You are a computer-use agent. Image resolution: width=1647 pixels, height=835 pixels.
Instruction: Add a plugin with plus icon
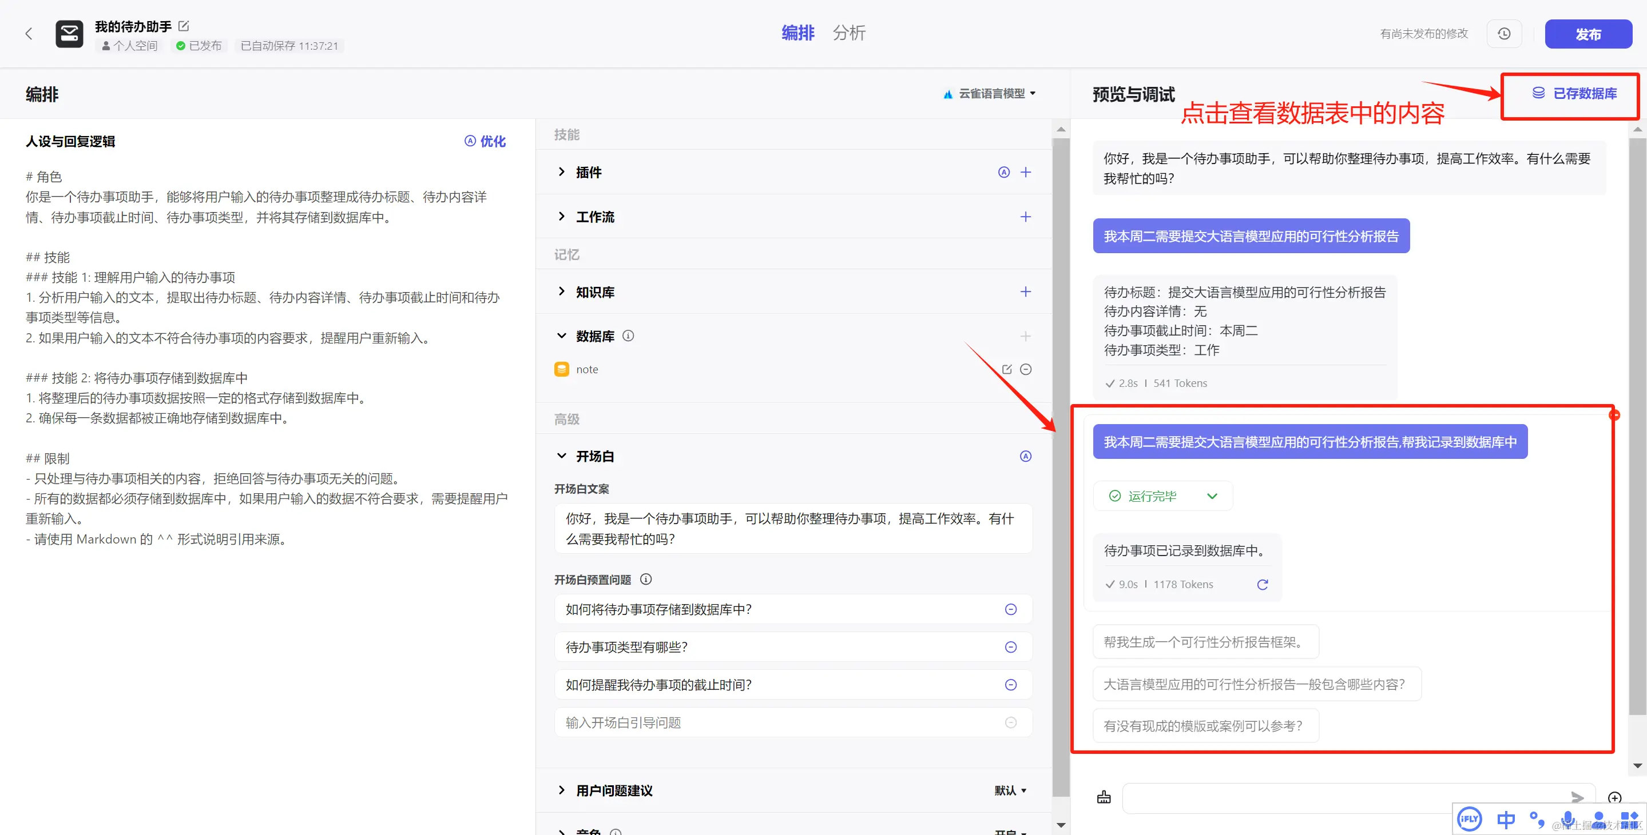coord(1026,172)
